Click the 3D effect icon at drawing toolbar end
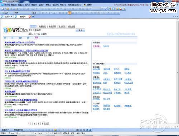 pos(90,130)
